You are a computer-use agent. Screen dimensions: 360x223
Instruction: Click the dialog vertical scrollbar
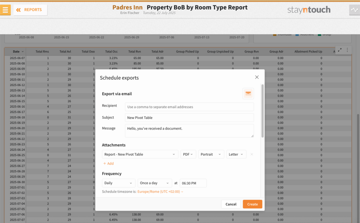(x=263, y=111)
